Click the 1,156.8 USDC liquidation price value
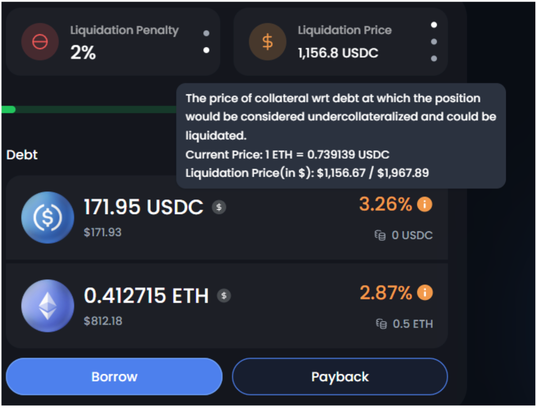 338,53
